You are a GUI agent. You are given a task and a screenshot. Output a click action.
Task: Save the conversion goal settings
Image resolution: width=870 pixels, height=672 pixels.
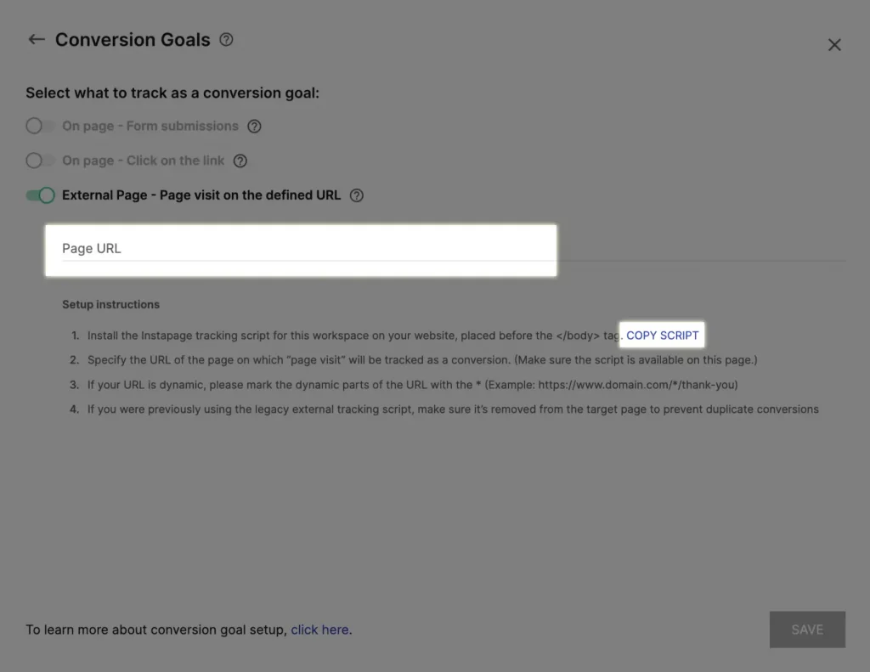coord(807,630)
